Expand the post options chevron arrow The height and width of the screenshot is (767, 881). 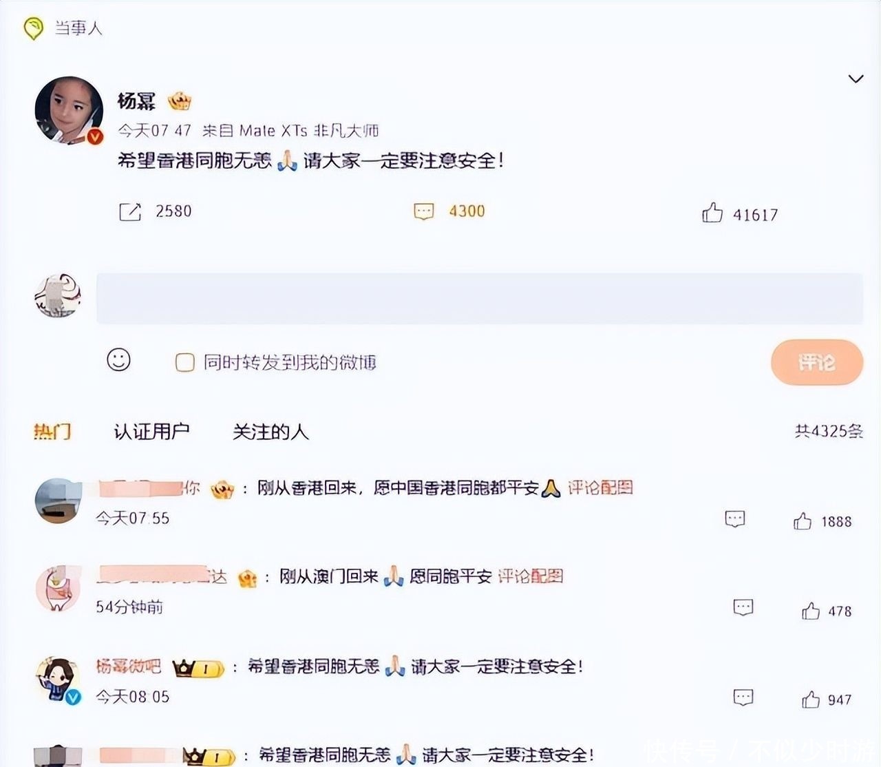click(x=856, y=78)
